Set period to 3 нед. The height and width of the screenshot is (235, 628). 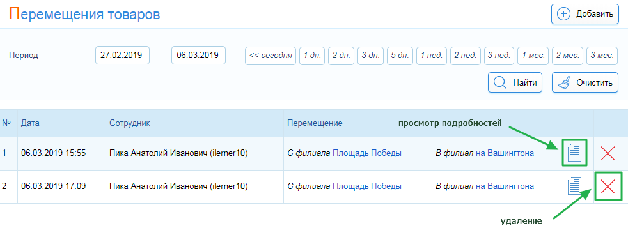[499, 56]
